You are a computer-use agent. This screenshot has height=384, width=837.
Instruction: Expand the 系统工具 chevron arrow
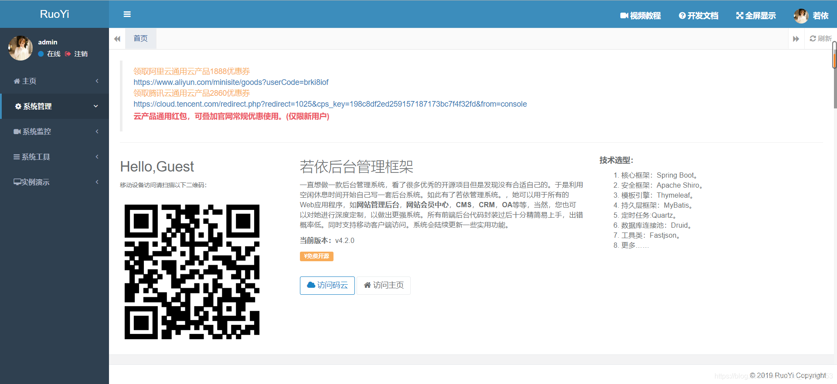click(x=97, y=157)
